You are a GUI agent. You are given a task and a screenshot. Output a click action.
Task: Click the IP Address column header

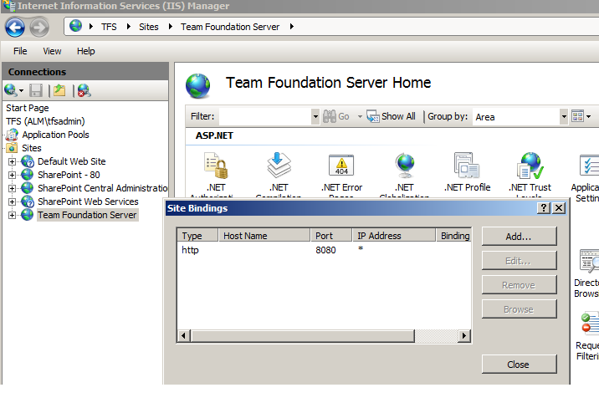click(x=394, y=236)
